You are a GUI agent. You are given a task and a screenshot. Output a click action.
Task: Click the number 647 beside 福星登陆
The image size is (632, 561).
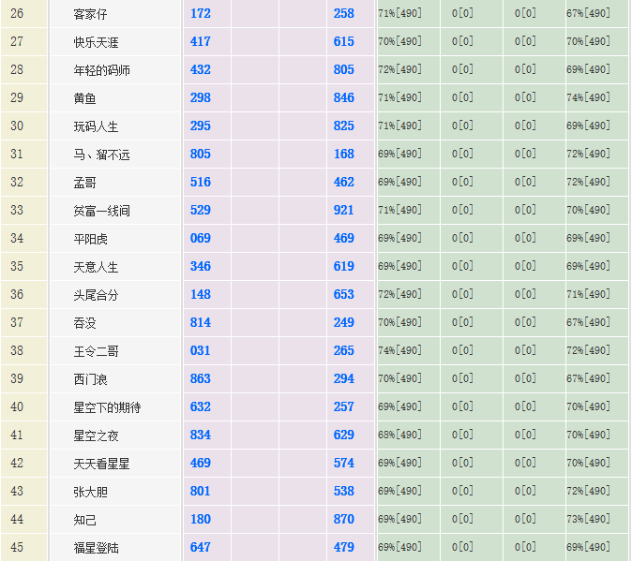(x=200, y=548)
